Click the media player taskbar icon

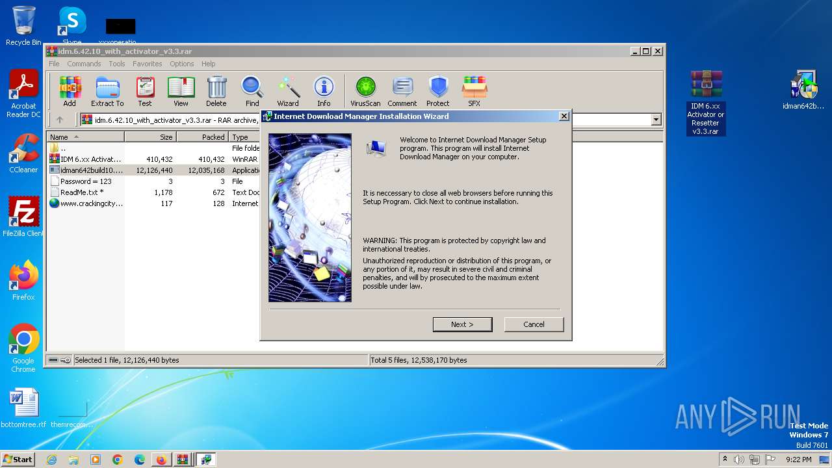point(96,460)
